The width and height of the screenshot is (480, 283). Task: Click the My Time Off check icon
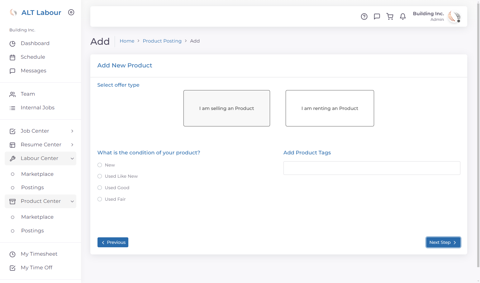[x=12, y=268]
